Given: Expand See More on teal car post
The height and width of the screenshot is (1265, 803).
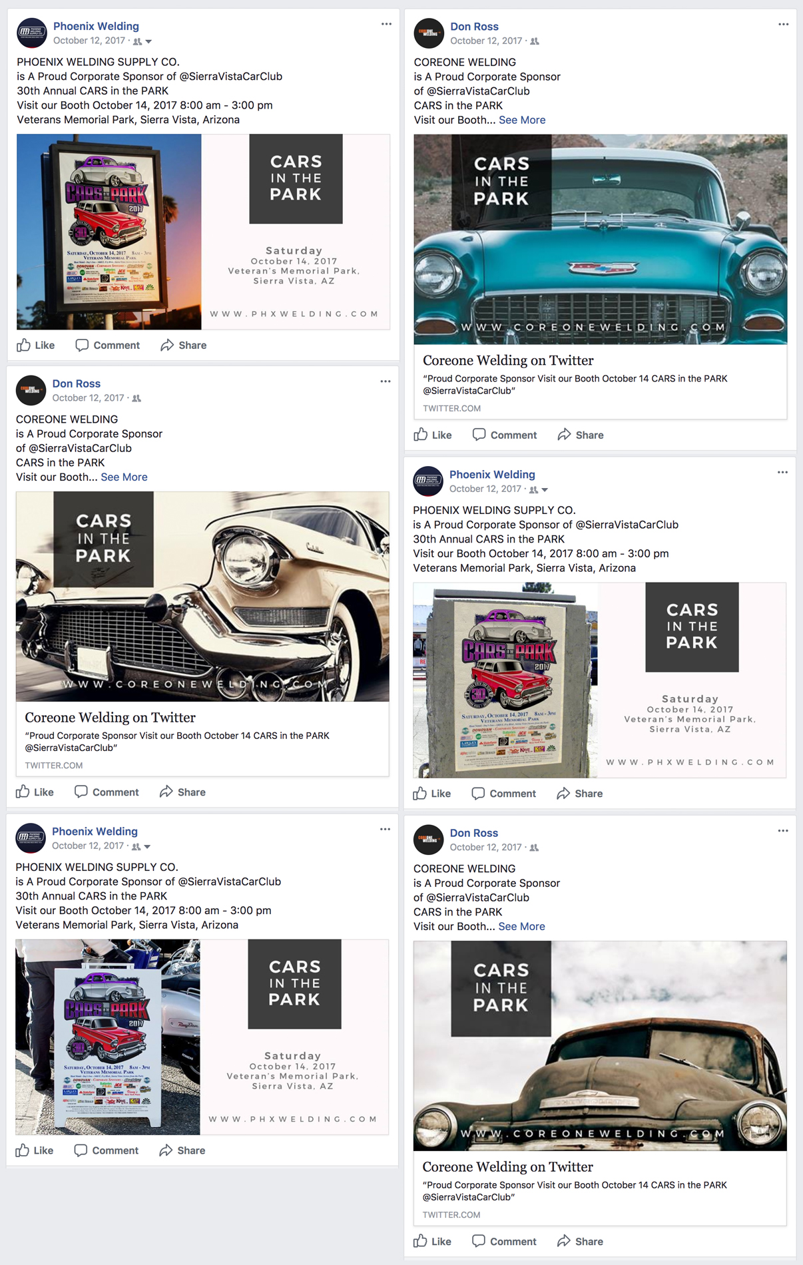Looking at the screenshot, I should point(522,120).
